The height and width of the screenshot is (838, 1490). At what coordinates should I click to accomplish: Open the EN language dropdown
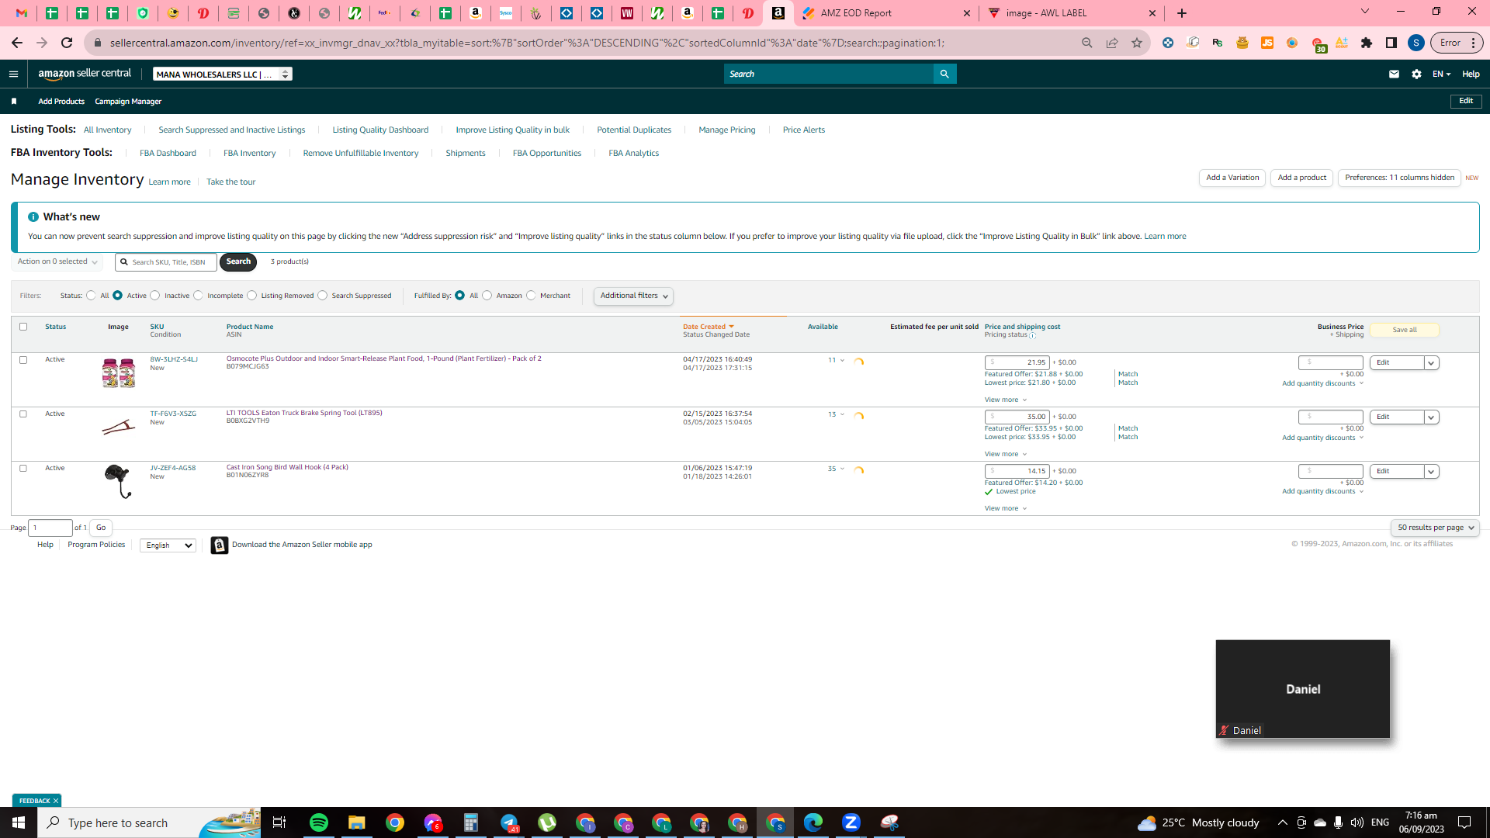point(1441,74)
